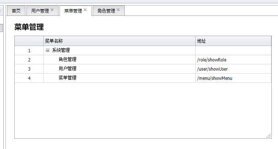Image resolution: width=278 pixels, height=149 pixels.
Task: Click row number 3 cell
Action: click(29, 69)
